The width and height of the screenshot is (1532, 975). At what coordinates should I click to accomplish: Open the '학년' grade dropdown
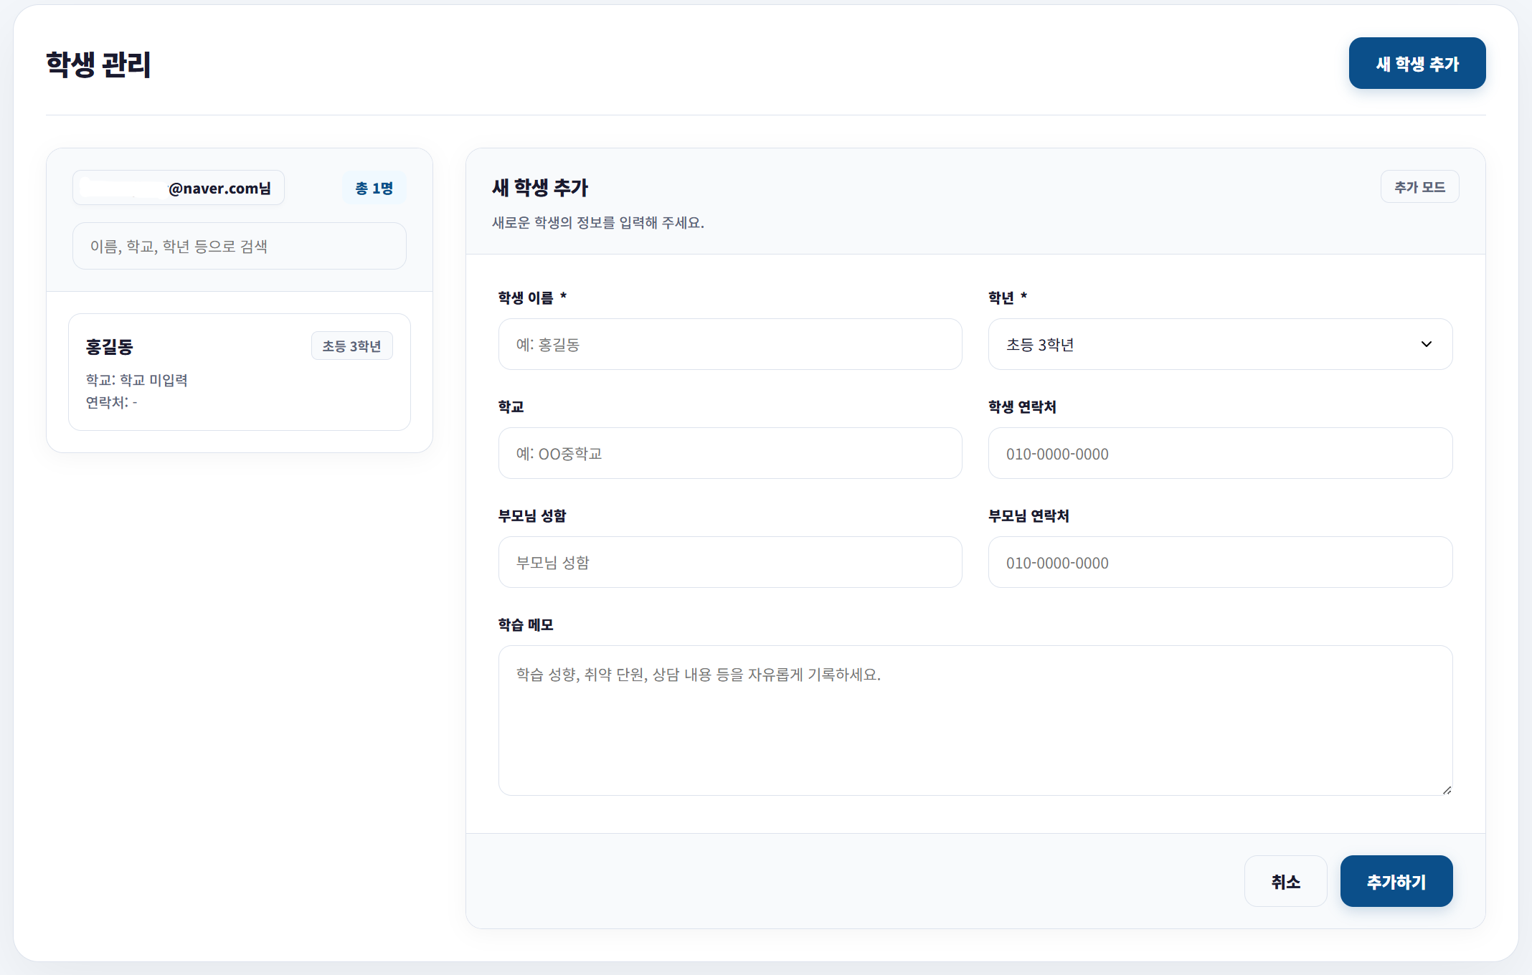click(1219, 344)
